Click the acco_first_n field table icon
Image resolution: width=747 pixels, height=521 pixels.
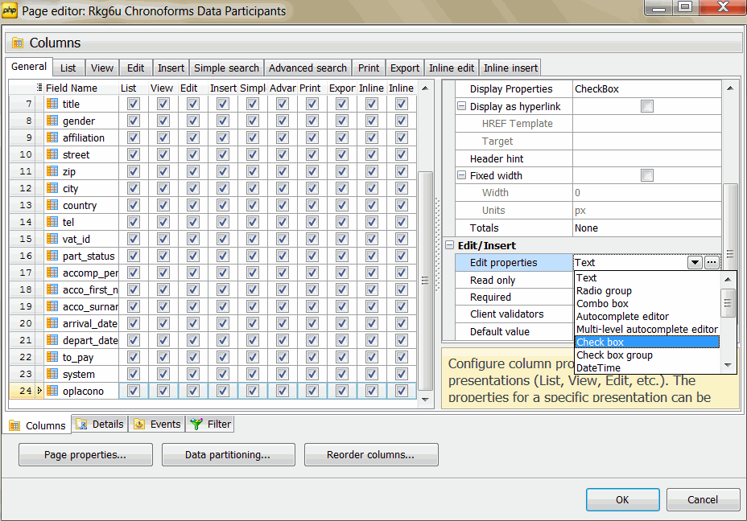tap(52, 289)
